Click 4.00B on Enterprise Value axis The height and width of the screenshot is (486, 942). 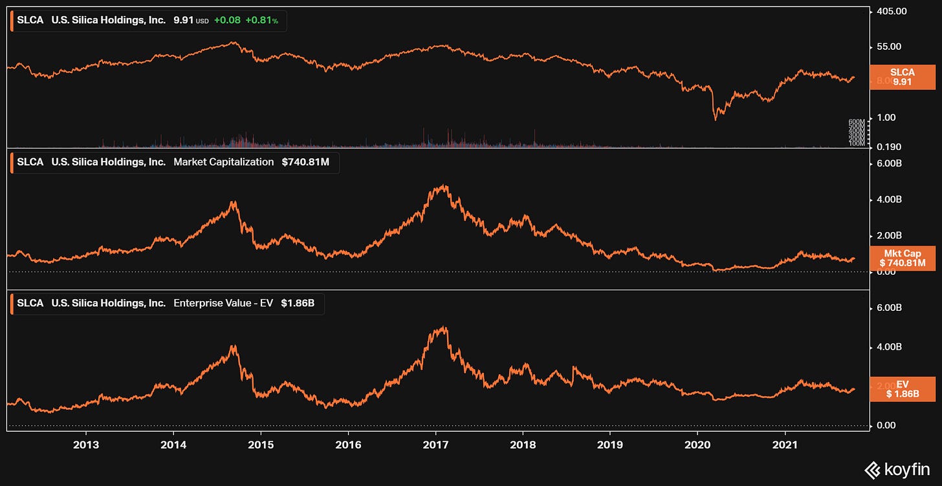click(890, 347)
